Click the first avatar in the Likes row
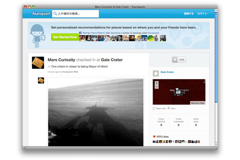This screenshot has height=160, width=240. point(154,142)
